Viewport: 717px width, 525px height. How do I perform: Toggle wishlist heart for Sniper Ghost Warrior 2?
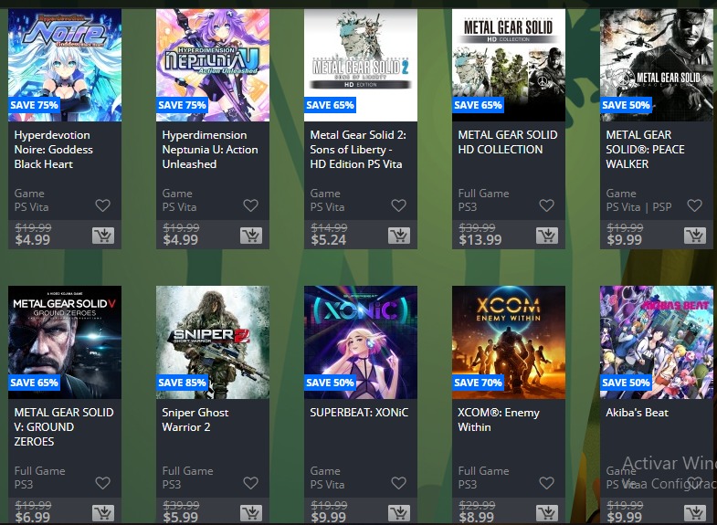[x=251, y=483]
